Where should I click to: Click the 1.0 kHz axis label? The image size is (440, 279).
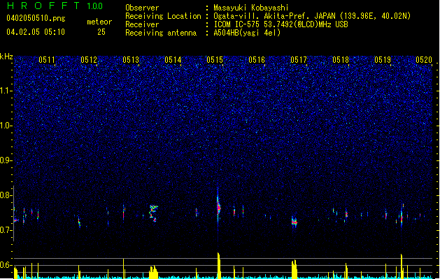pyautogui.click(x=6, y=126)
